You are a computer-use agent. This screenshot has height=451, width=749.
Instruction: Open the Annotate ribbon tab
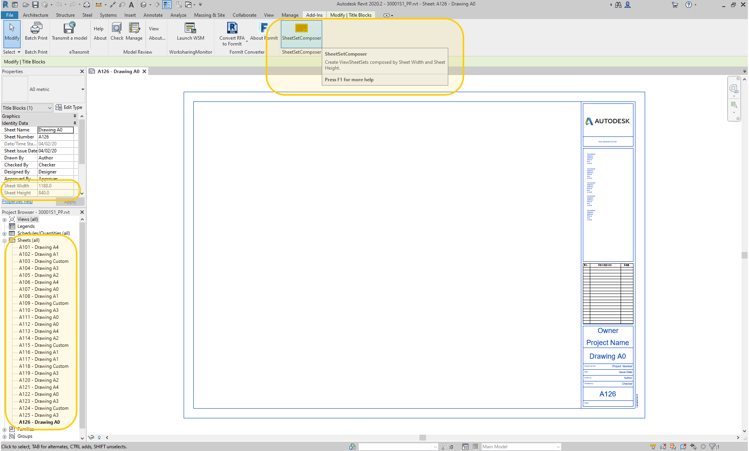pos(153,15)
